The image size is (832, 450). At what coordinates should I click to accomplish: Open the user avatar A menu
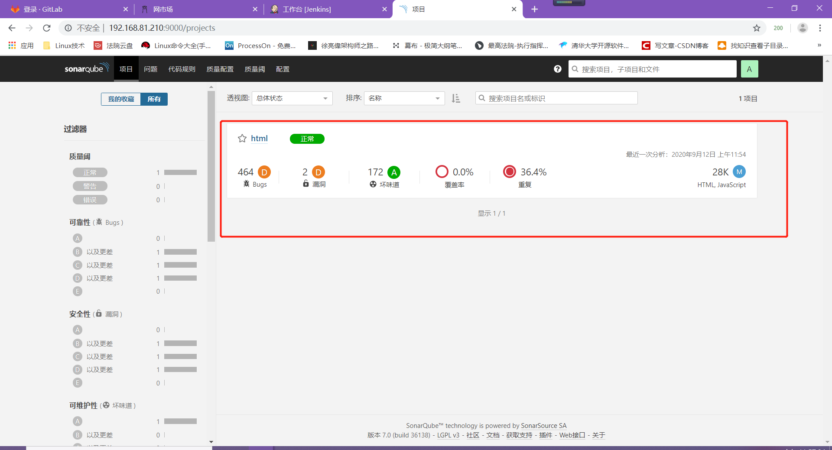749,69
